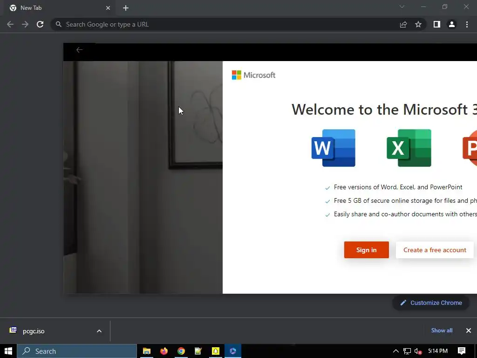Click the Welcome to the Microsoft heading
477x358 pixels.
[384, 109]
